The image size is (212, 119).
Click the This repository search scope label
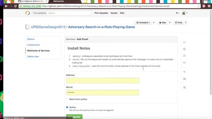[x=40, y=13]
